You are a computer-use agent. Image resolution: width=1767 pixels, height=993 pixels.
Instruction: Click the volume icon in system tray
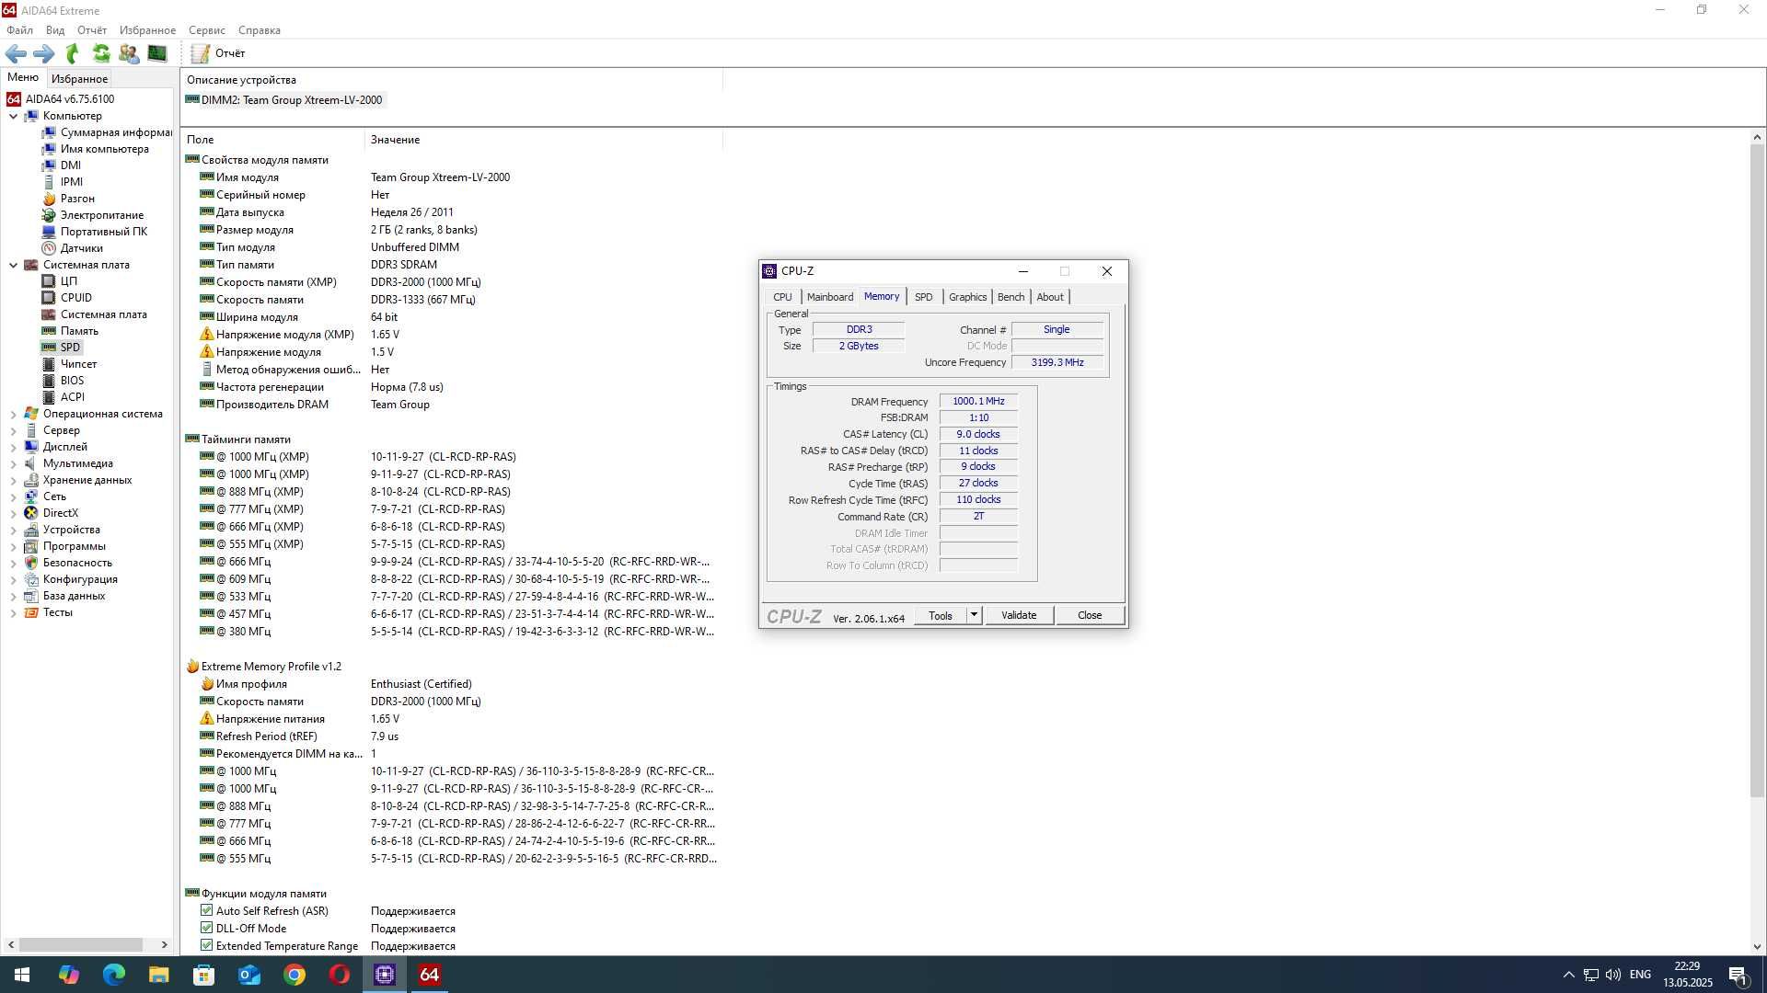point(1613,975)
